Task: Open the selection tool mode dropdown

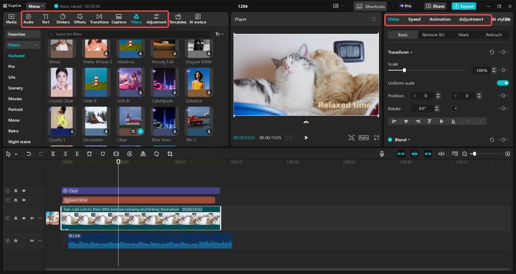Action: [x=16, y=154]
